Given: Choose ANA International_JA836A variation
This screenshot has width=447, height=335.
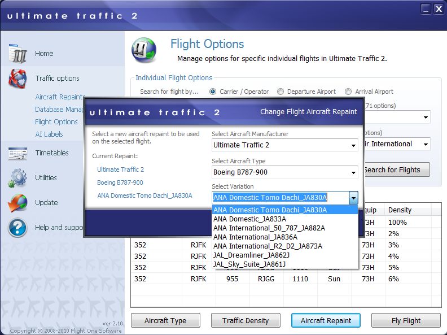Looking at the screenshot, I should [x=285, y=237].
